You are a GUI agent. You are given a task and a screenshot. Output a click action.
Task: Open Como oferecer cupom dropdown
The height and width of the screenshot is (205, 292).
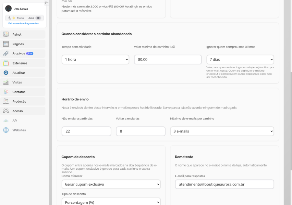click(111, 184)
